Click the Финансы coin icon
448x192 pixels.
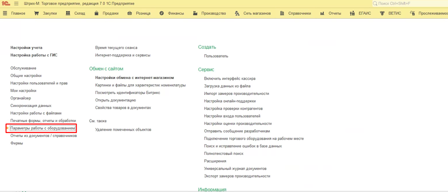(162, 13)
